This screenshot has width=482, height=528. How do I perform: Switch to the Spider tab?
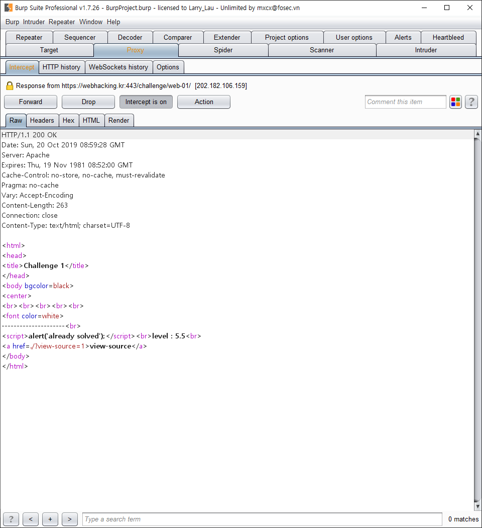coord(223,50)
